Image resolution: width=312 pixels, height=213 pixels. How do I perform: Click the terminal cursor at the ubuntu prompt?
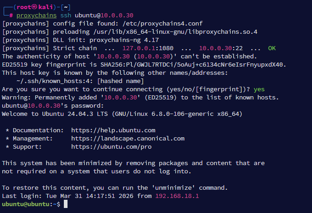66,204
